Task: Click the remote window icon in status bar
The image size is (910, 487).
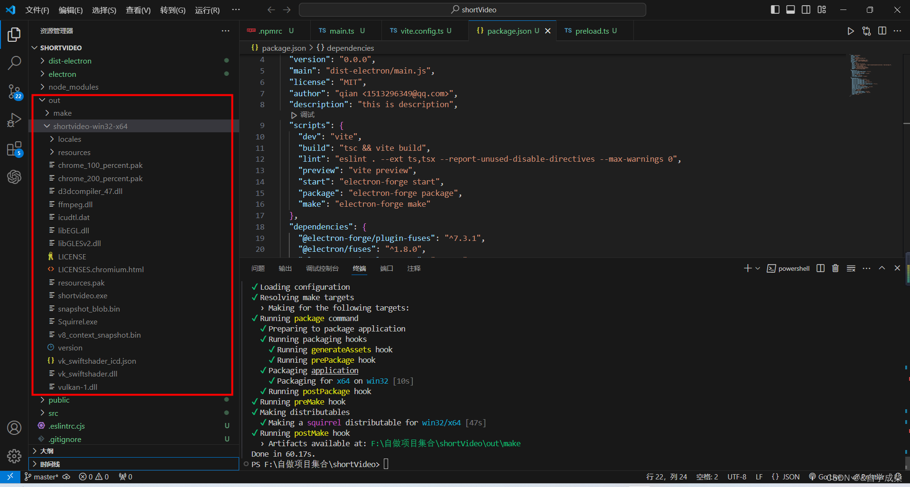Action: (x=10, y=477)
